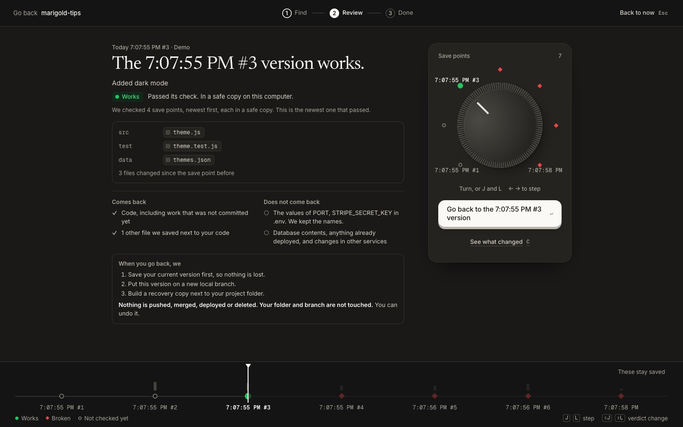Click the 'Not checked yet' legend entry

(103, 418)
